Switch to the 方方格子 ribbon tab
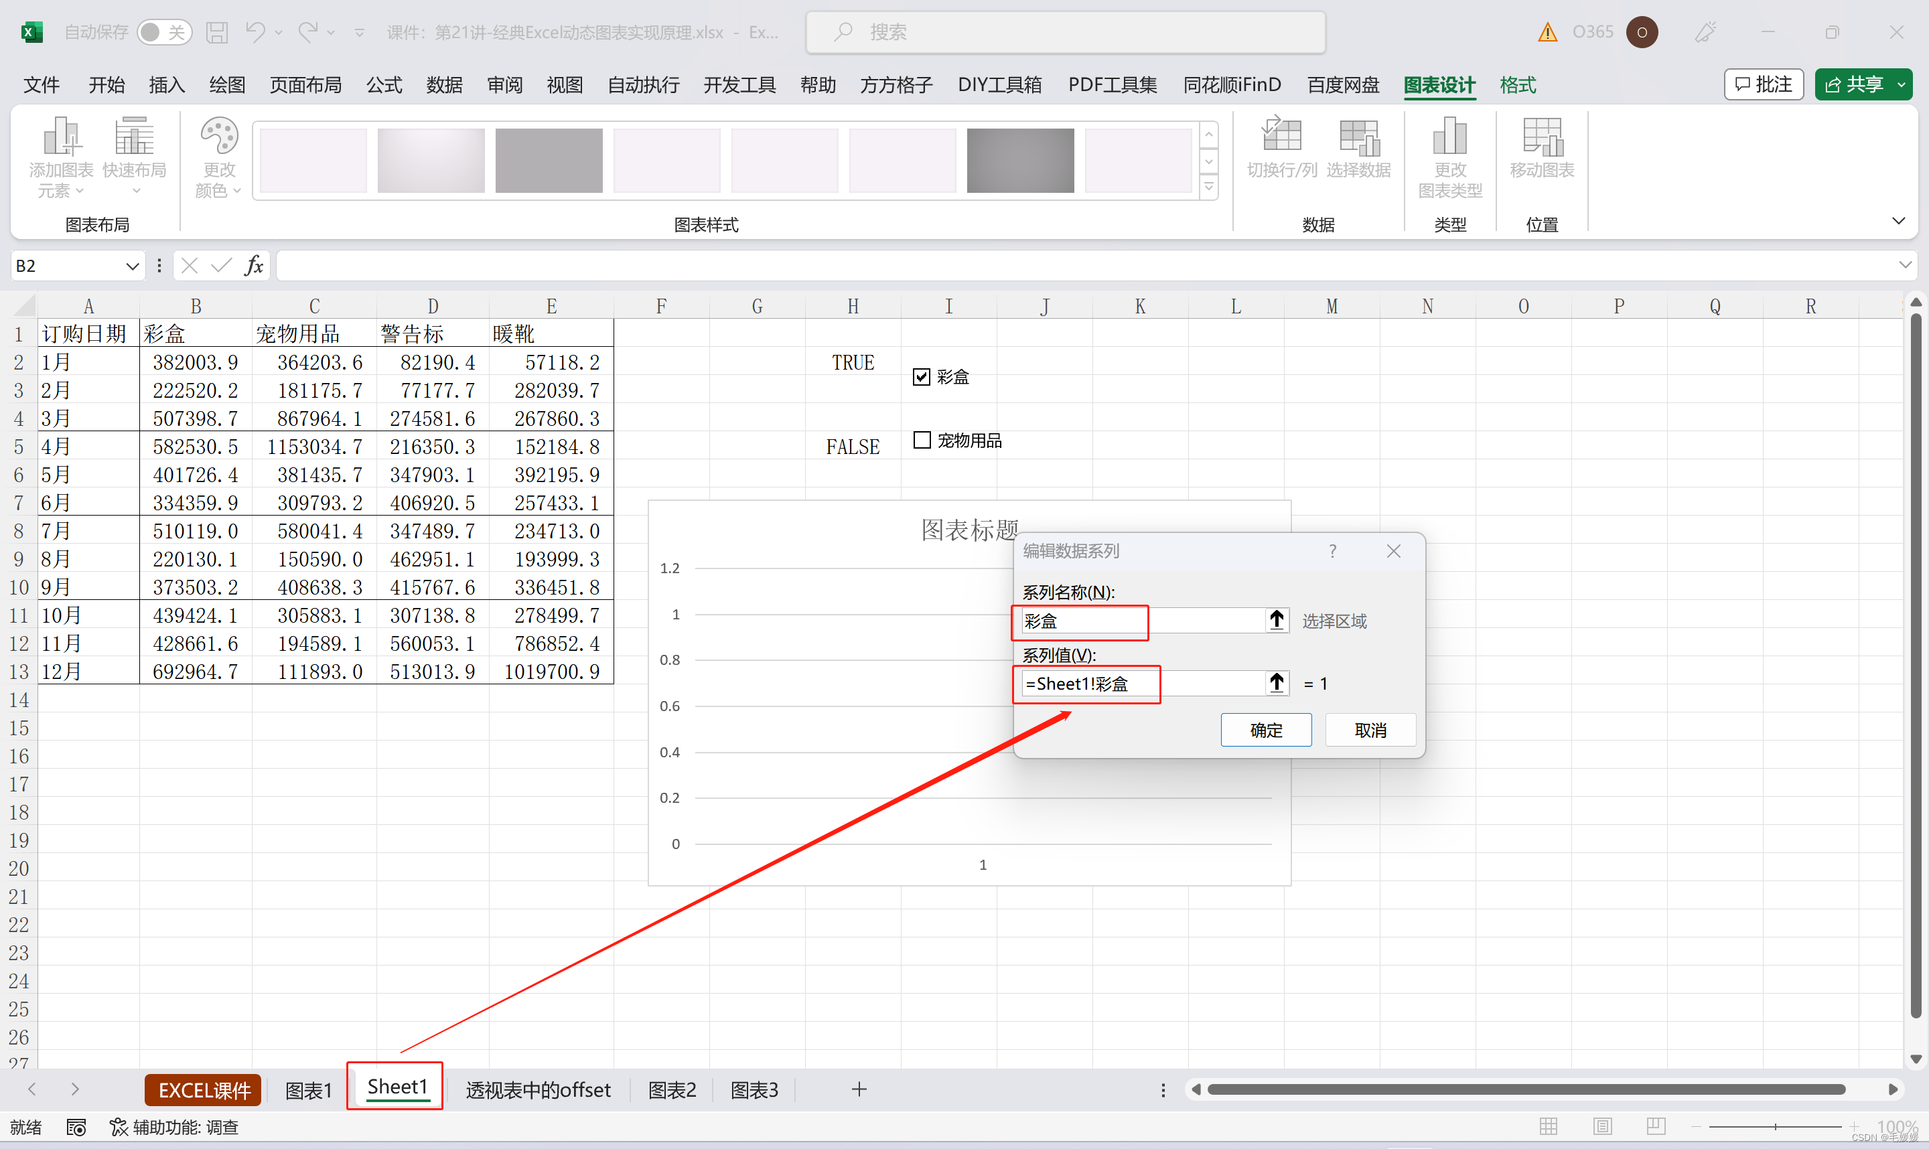The image size is (1929, 1149). click(896, 84)
